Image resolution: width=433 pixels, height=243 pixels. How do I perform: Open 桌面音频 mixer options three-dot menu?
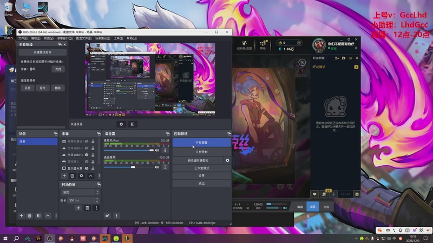[x=165, y=167]
